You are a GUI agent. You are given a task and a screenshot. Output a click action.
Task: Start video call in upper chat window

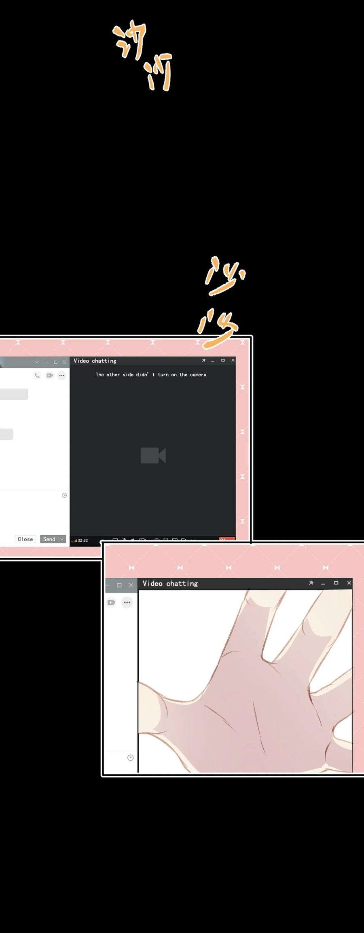pyautogui.click(x=49, y=375)
